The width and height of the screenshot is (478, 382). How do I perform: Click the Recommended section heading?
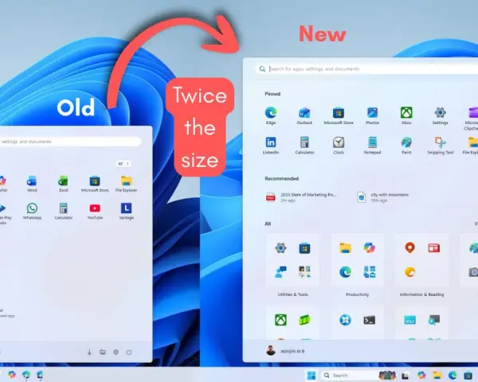click(x=281, y=178)
